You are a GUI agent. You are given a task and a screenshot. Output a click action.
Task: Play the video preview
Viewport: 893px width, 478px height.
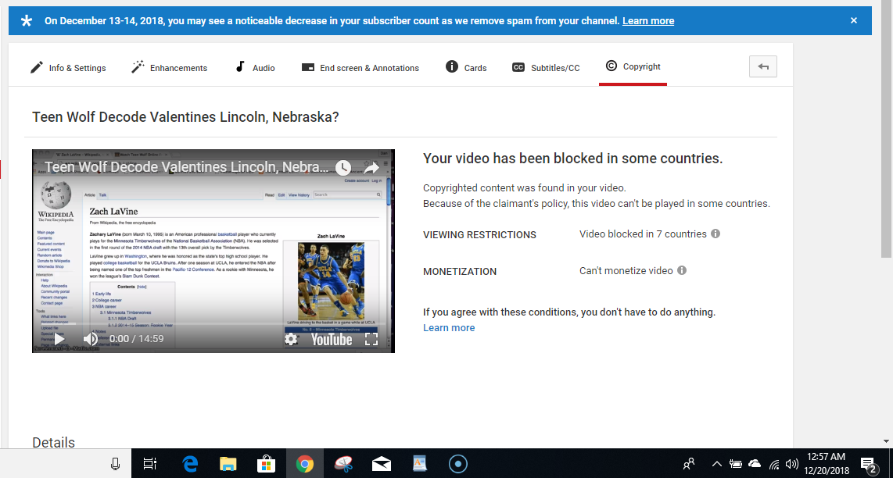tap(59, 339)
